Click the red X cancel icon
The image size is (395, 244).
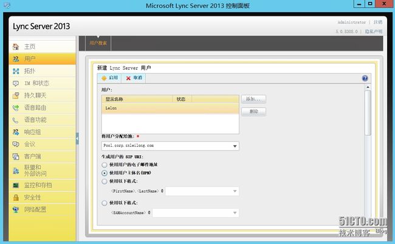tap(128, 78)
